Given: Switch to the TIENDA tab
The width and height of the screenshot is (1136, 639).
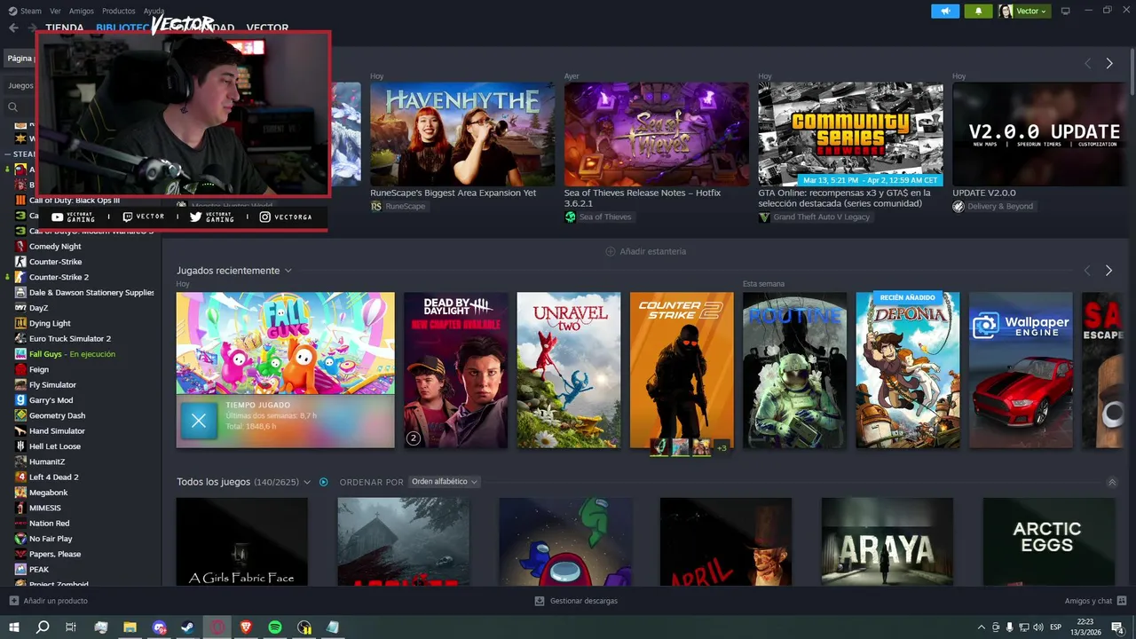Looking at the screenshot, I should point(65,28).
